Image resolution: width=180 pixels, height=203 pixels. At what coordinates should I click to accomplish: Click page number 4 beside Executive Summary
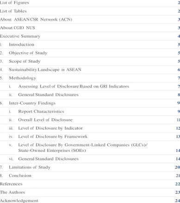pyautogui.click(x=179, y=36)
